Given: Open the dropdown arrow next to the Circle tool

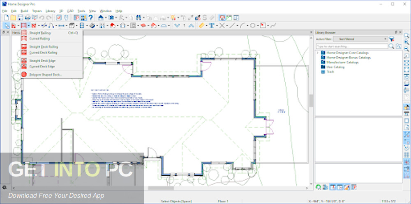Looking at the screenshot, I should coord(258,25).
